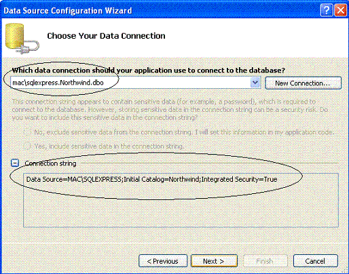The height and width of the screenshot is (274, 349).
Task: Click the sensitive data warning text
Action: [170, 110]
